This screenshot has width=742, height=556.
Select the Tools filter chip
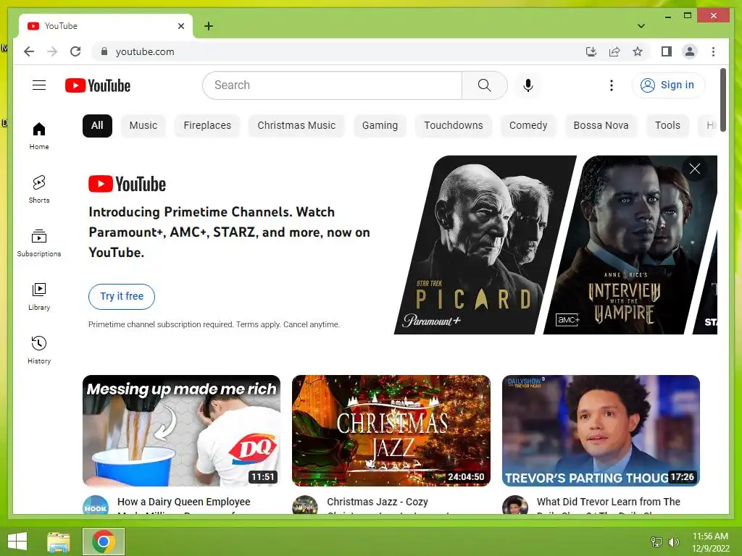pyautogui.click(x=667, y=126)
